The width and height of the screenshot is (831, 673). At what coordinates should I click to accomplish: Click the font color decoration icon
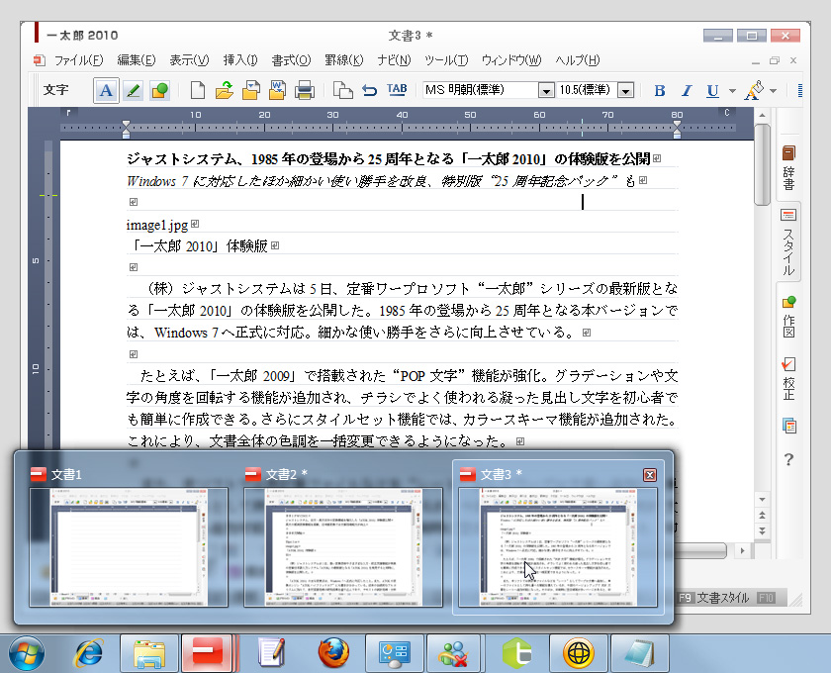click(754, 90)
